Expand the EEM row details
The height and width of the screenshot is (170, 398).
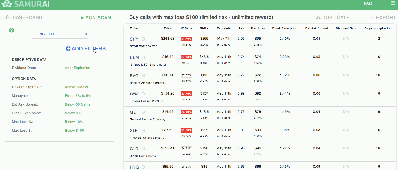point(143,57)
